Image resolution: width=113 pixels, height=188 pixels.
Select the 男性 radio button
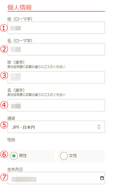click(14, 156)
